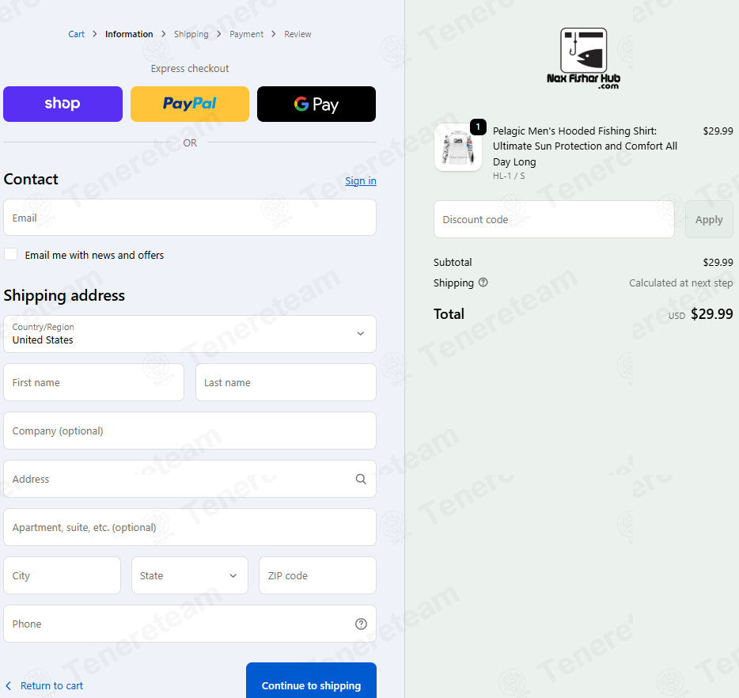Tick the Email me with news and offers checkbox

pos(11,255)
